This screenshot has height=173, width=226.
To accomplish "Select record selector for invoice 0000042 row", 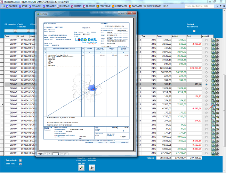I will pos(2,104).
